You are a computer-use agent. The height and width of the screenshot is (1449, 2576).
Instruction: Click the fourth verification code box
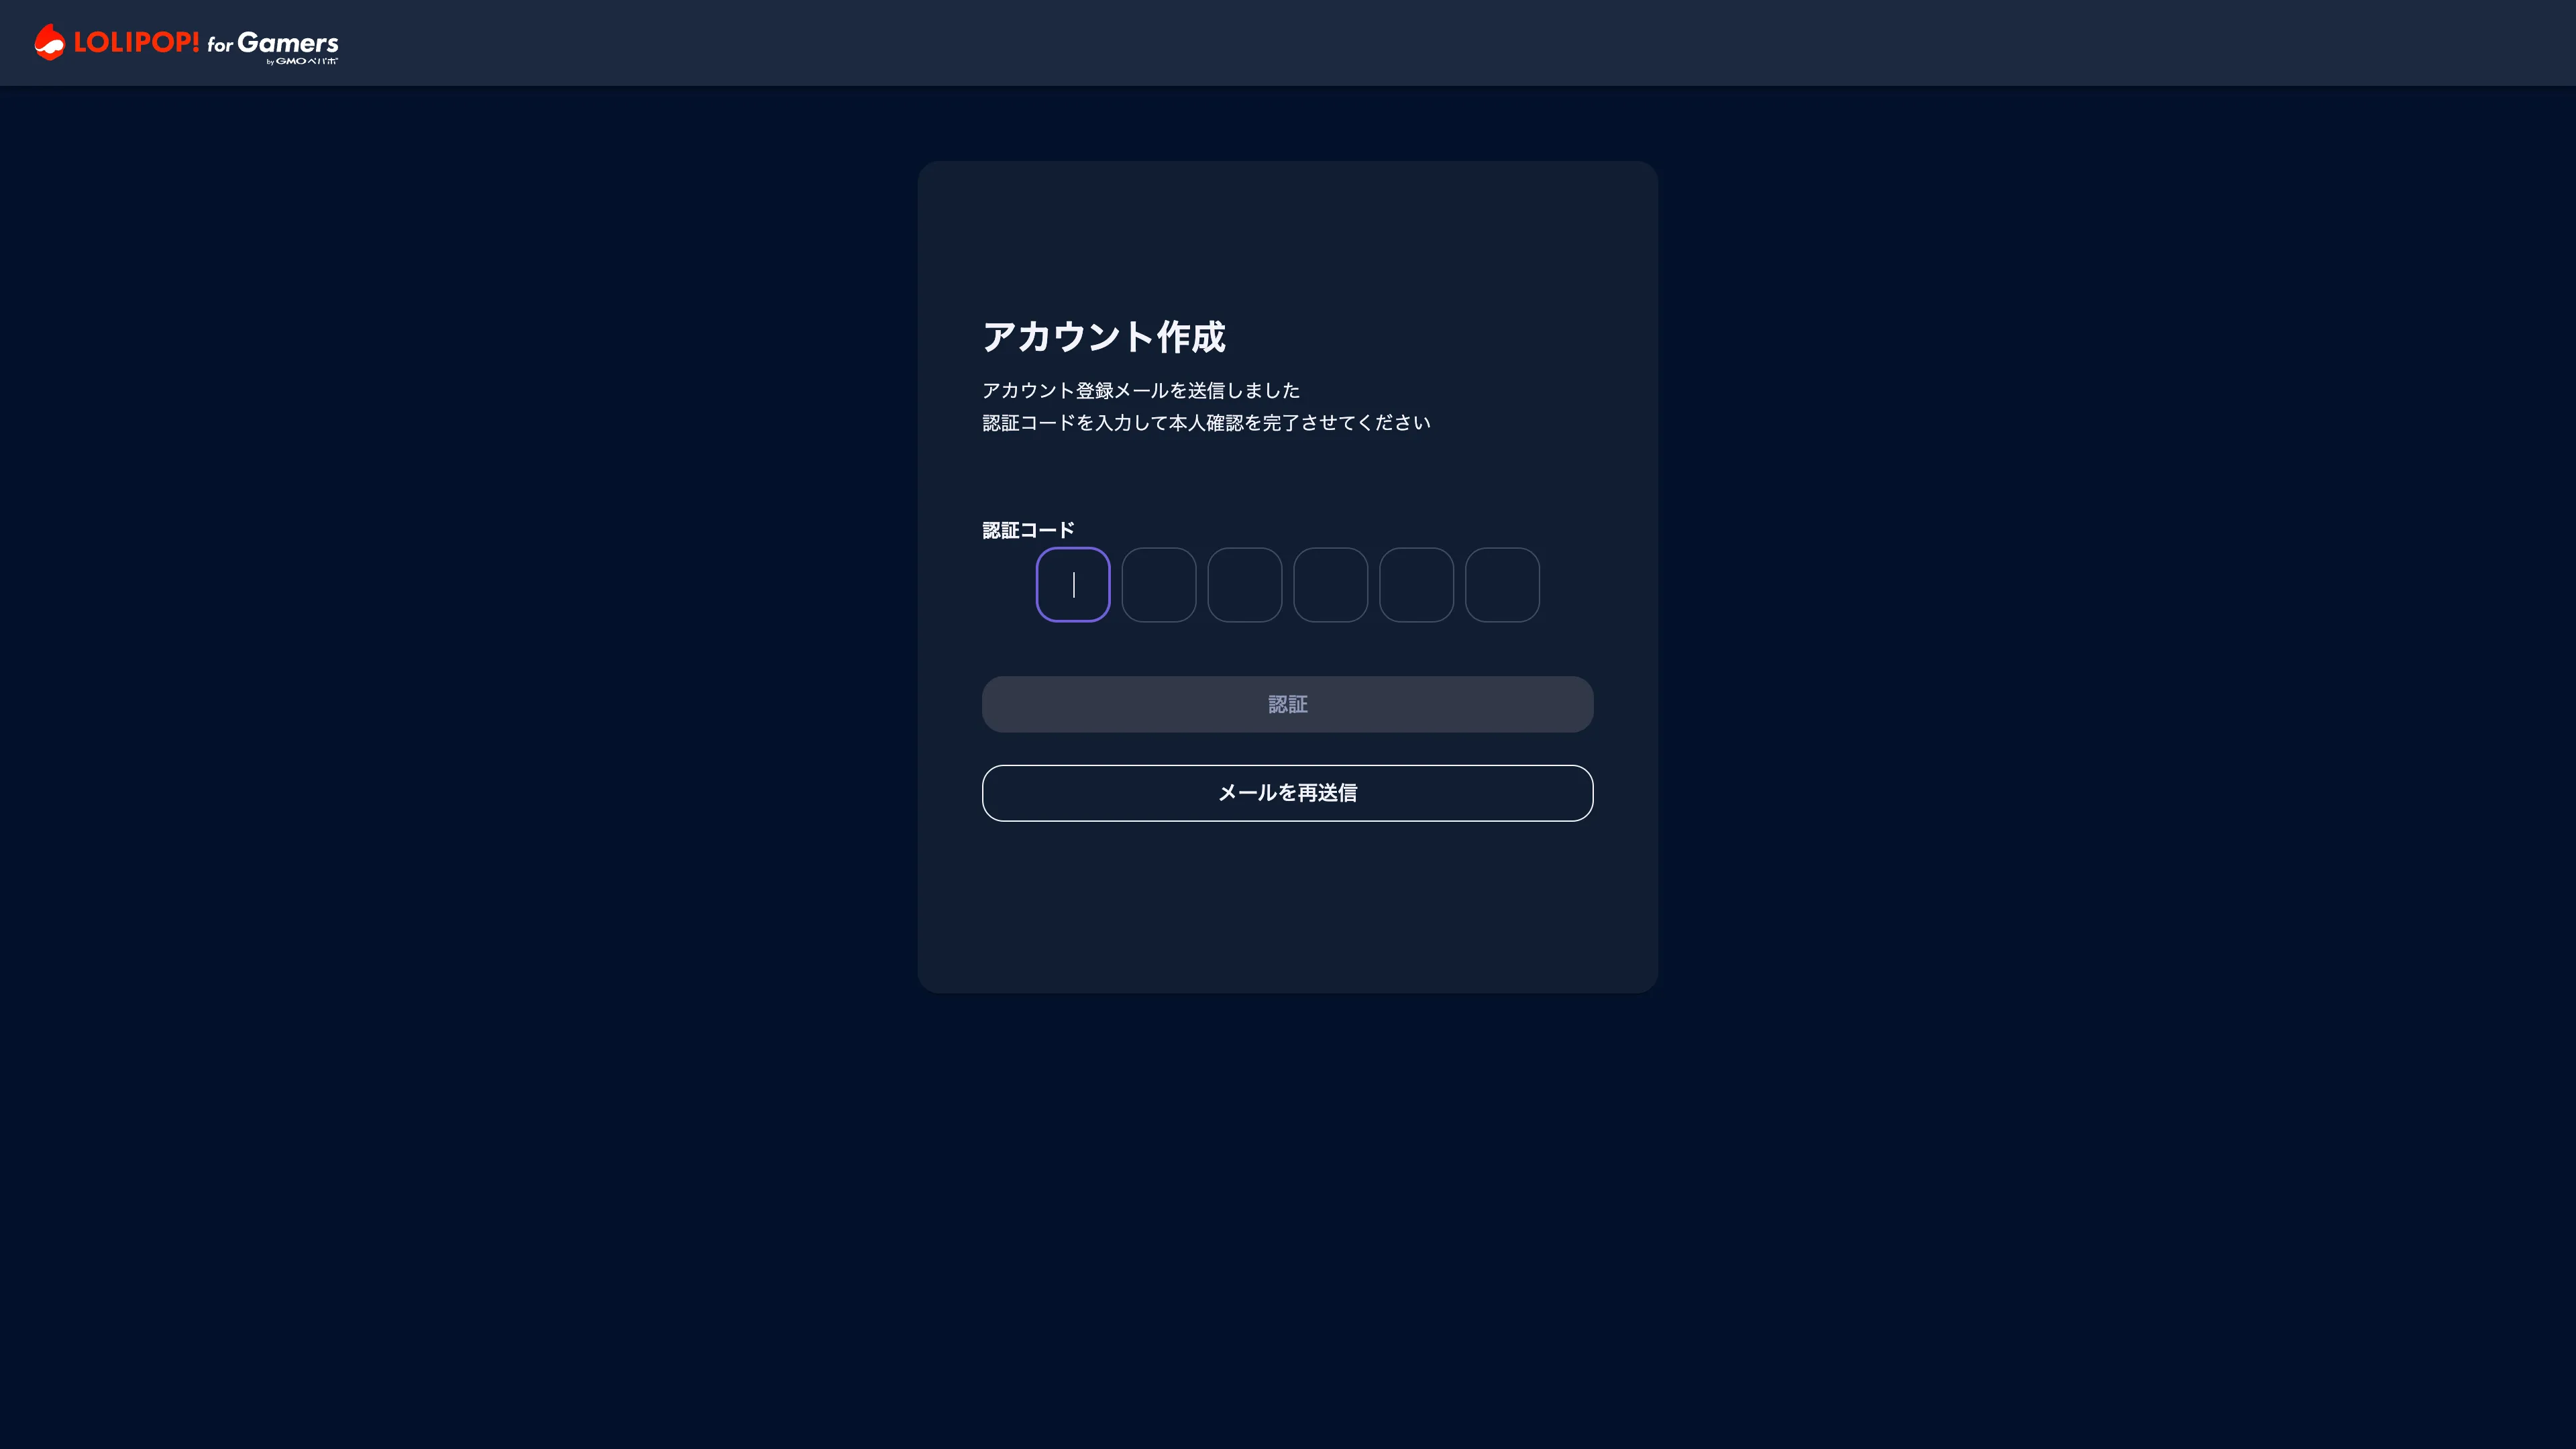click(x=1330, y=584)
